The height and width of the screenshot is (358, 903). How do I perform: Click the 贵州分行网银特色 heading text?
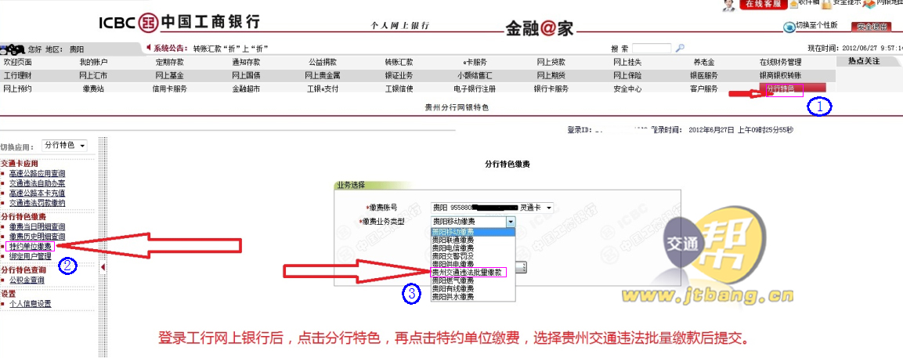[457, 107]
